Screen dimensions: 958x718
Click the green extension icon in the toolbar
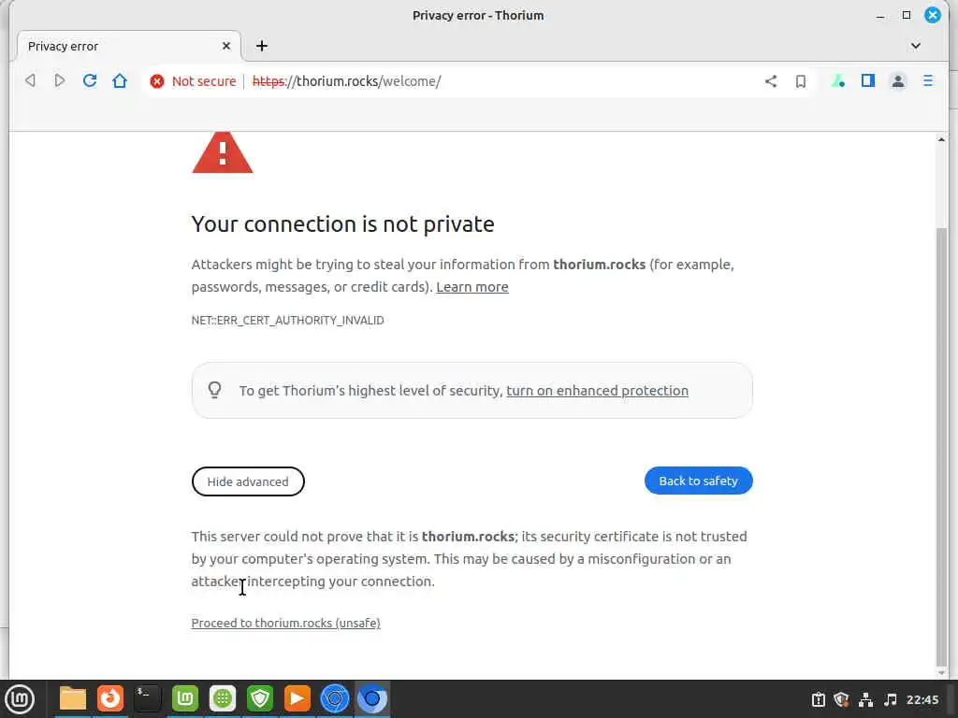[x=838, y=81]
